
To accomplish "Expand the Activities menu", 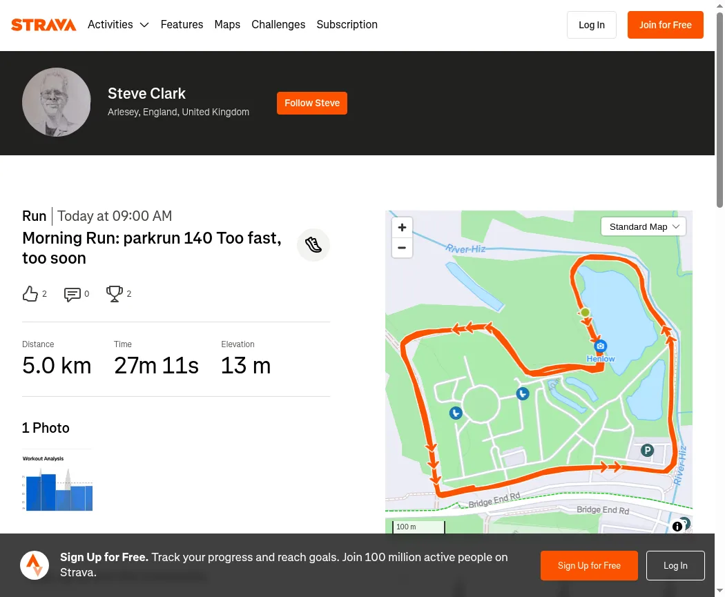I will (118, 24).
